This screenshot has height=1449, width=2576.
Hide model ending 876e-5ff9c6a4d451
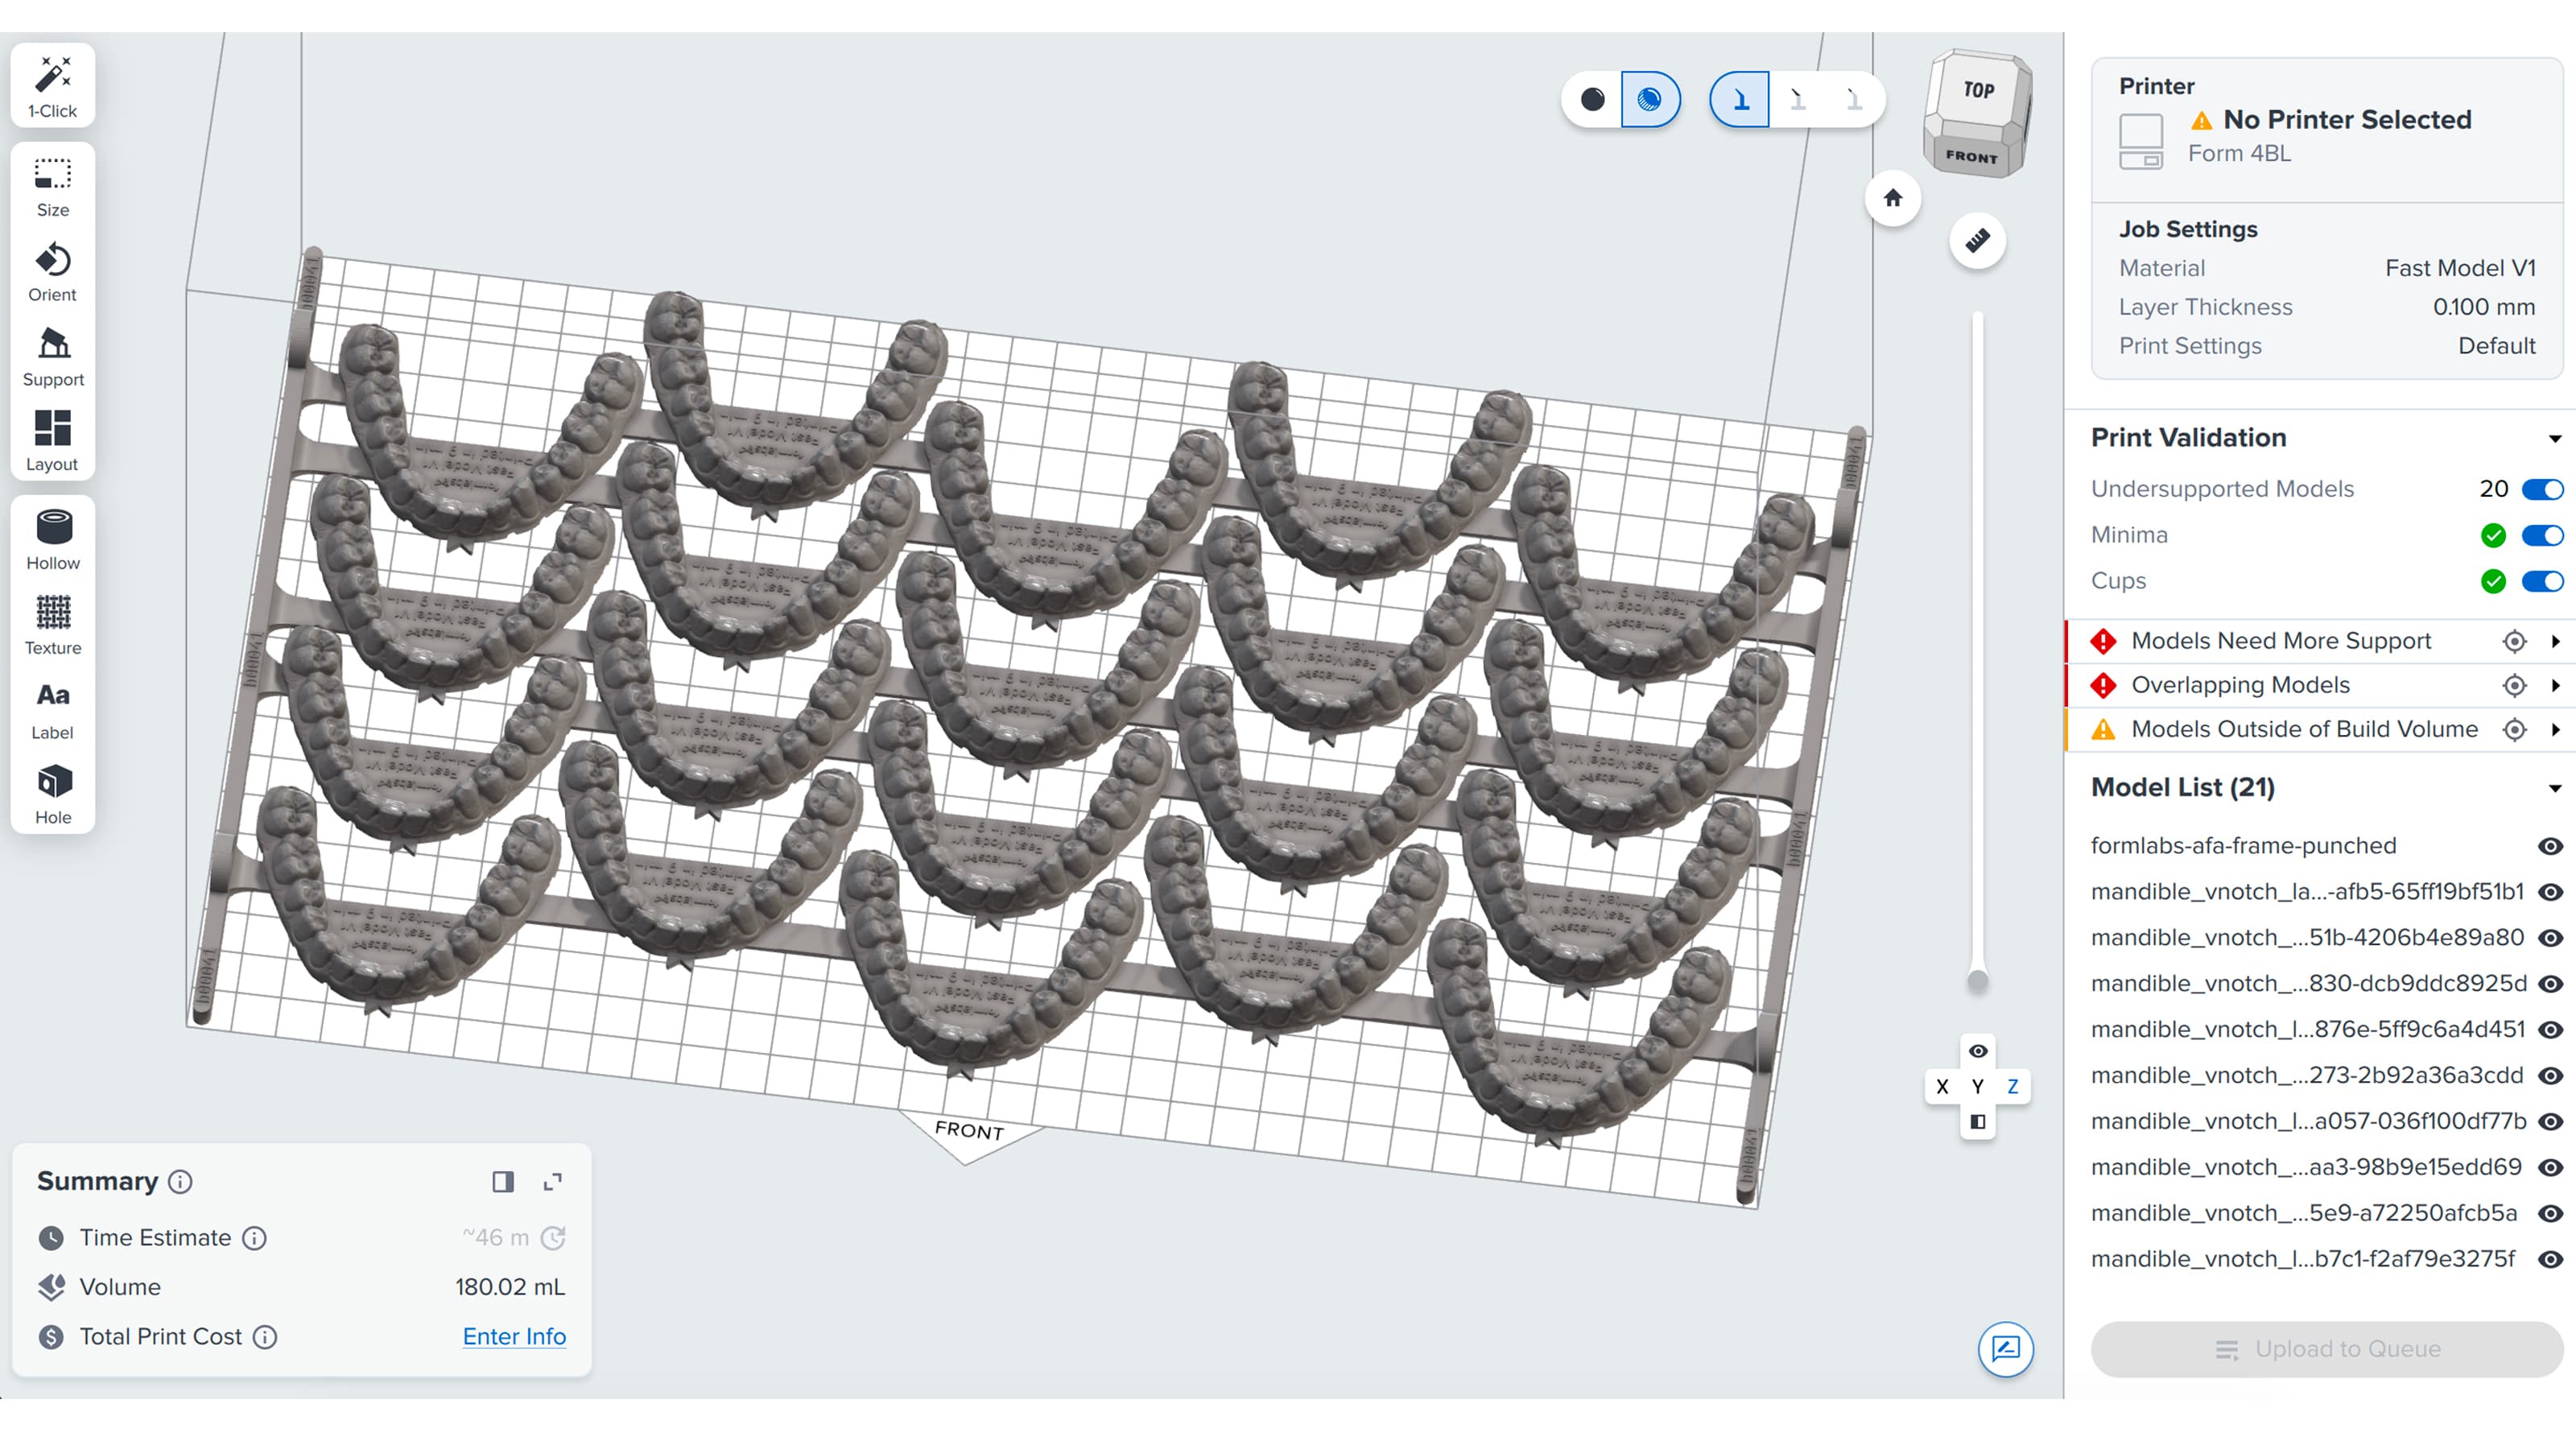(x=2550, y=1030)
